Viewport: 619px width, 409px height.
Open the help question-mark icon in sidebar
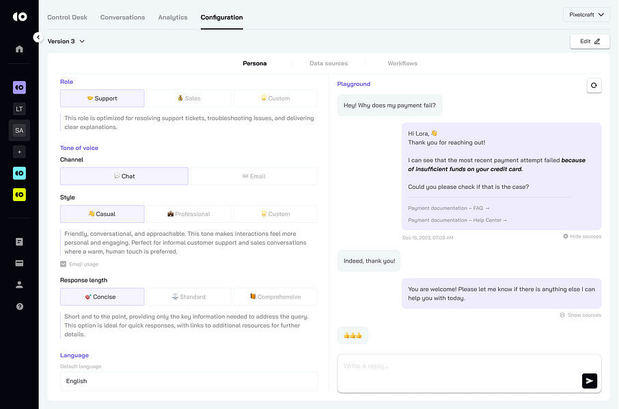tap(18, 305)
